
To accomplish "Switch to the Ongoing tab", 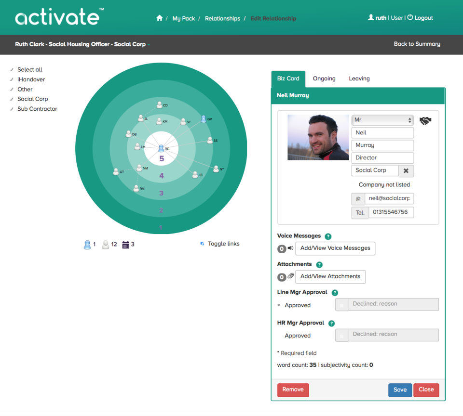I will (x=324, y=78).
